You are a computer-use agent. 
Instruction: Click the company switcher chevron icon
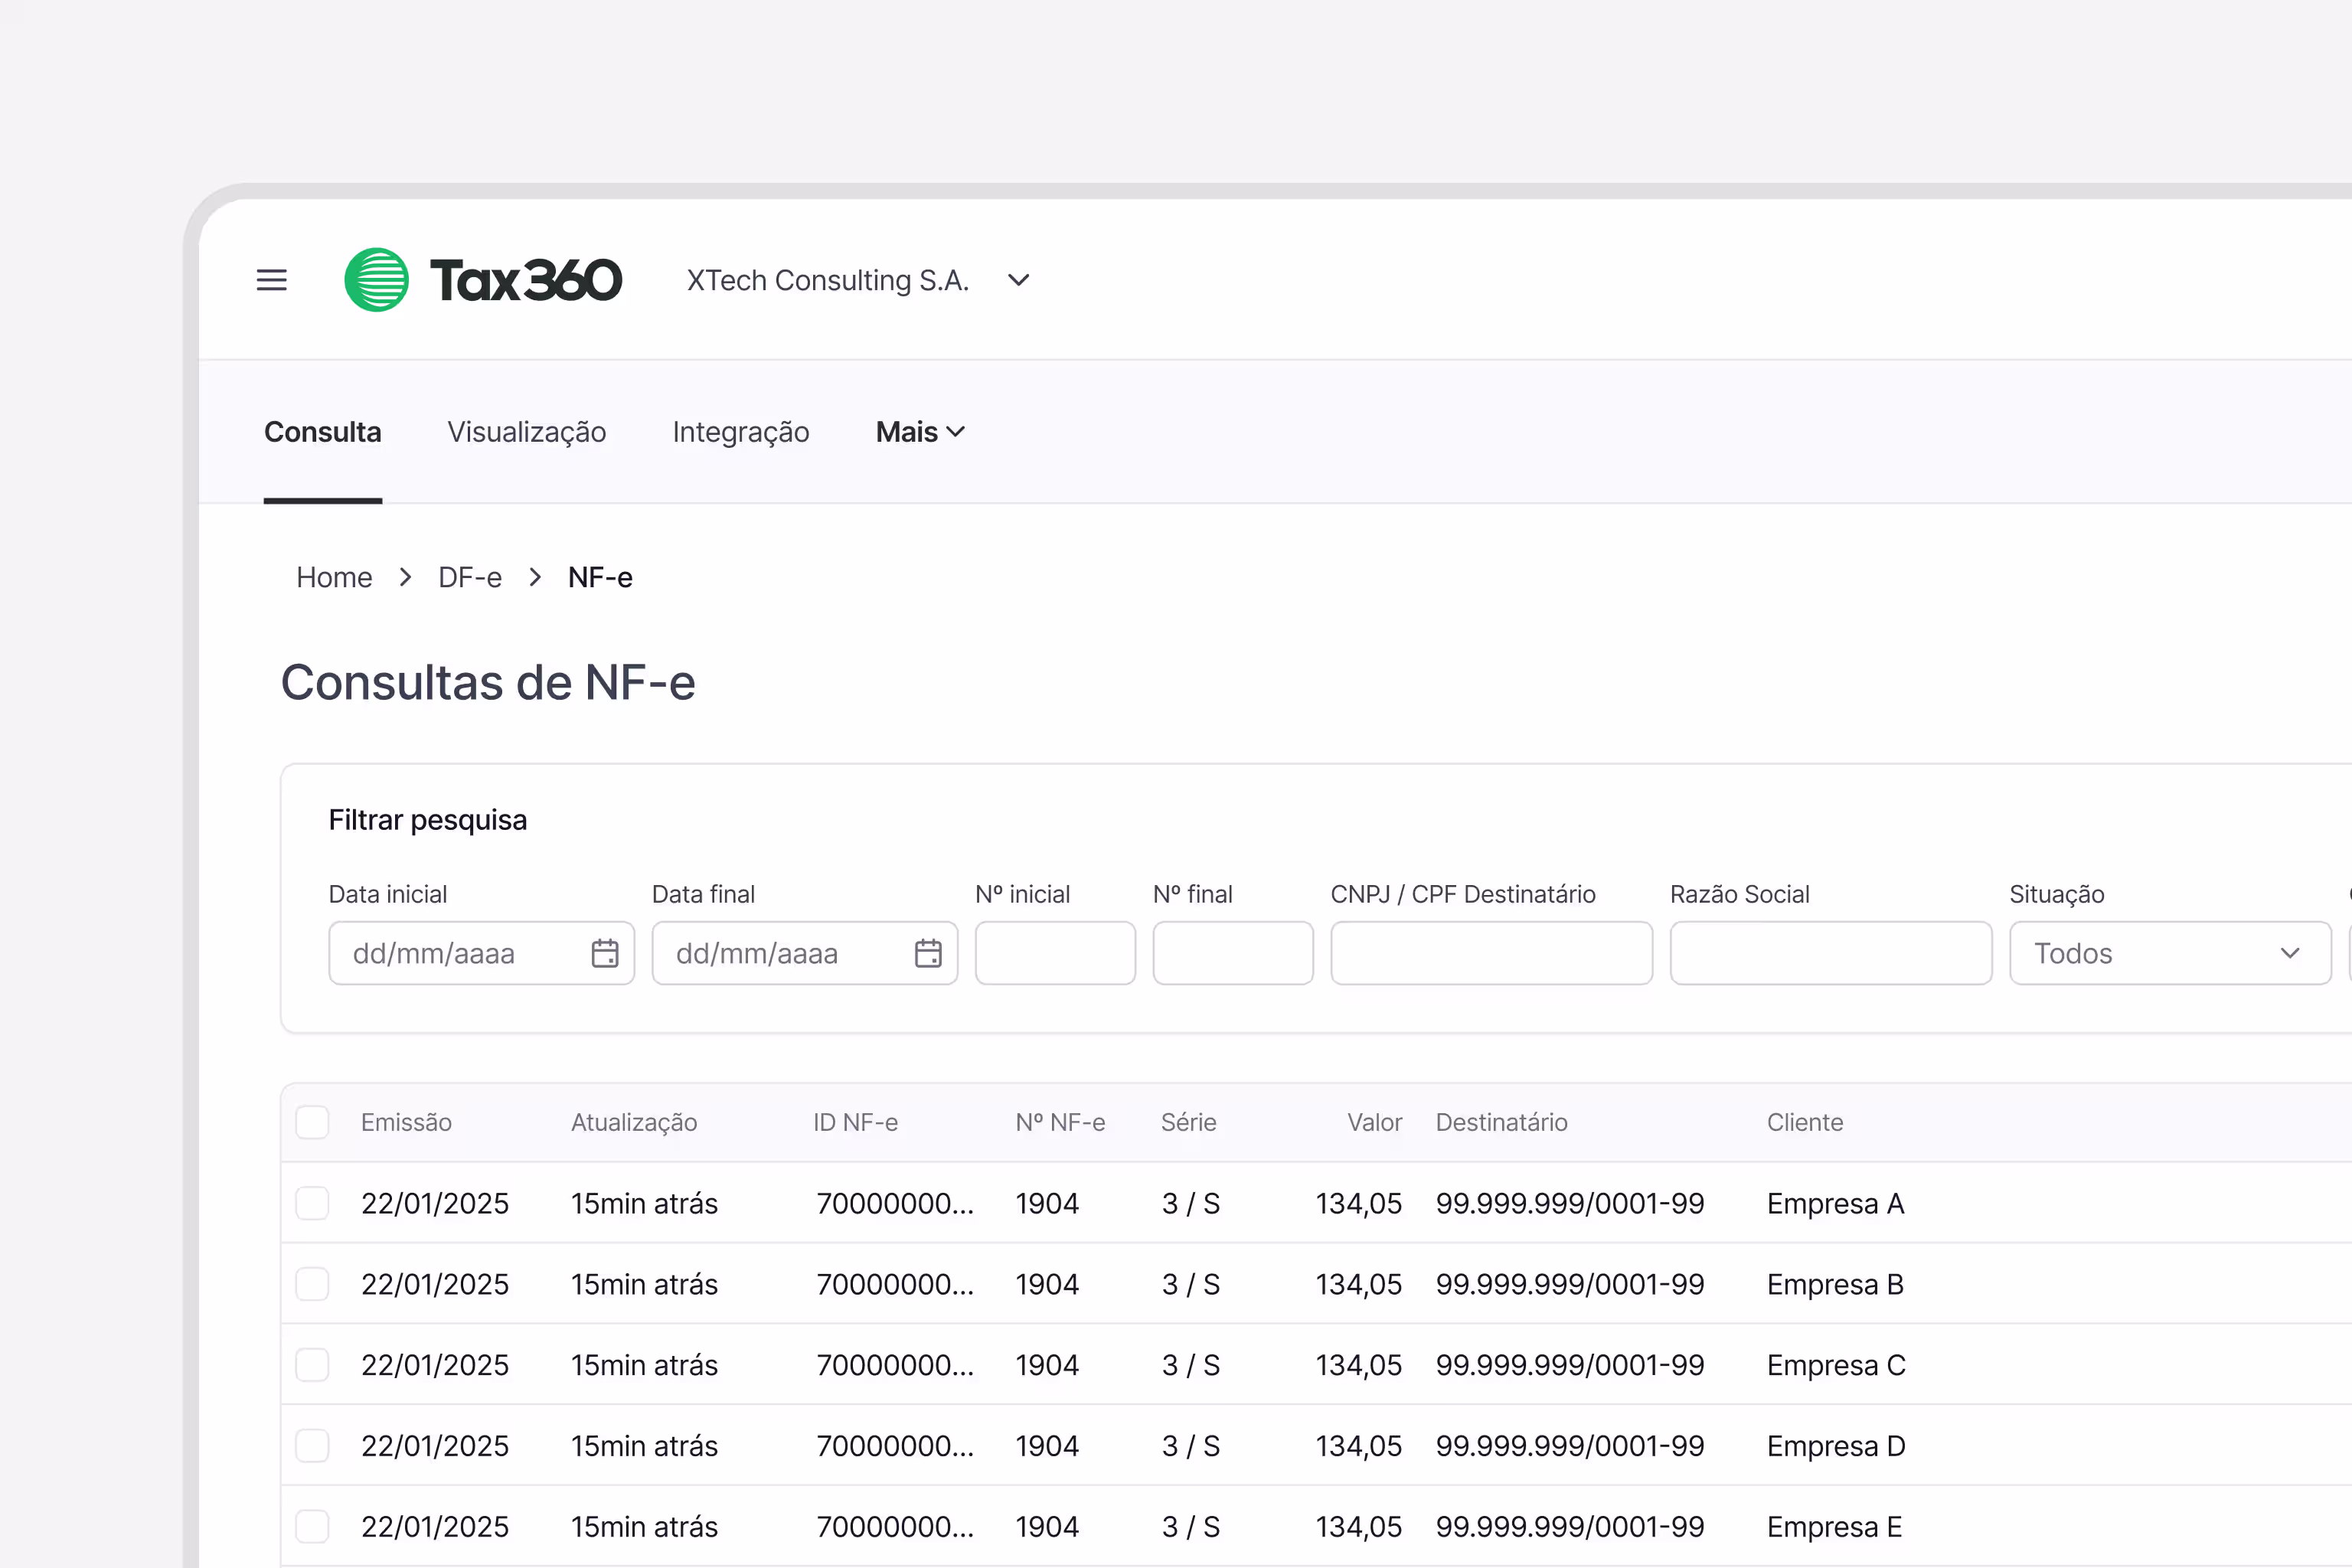(1018, 280)
